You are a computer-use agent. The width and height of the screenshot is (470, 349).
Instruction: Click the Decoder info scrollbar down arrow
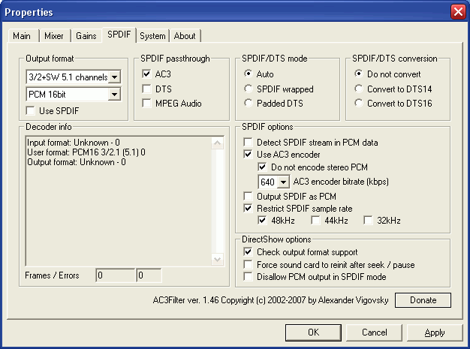click(218, 259)
